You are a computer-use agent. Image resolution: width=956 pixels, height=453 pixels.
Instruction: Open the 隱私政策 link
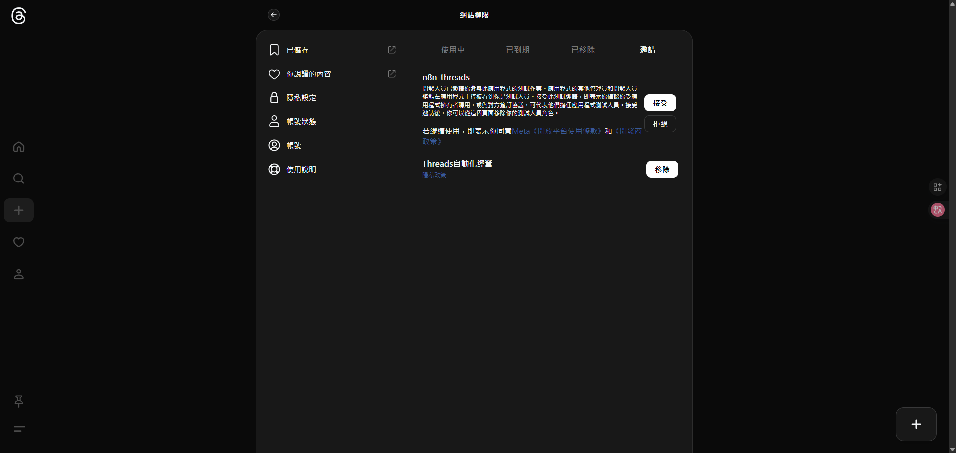433,175
